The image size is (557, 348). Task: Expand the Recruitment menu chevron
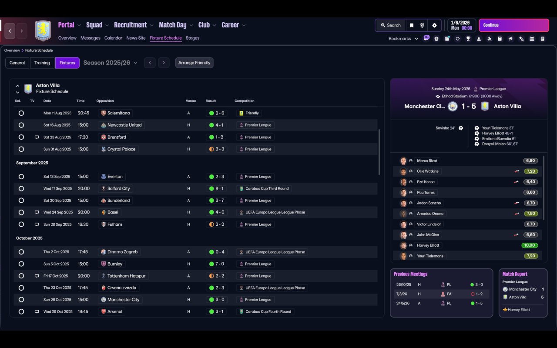point(152,25)
